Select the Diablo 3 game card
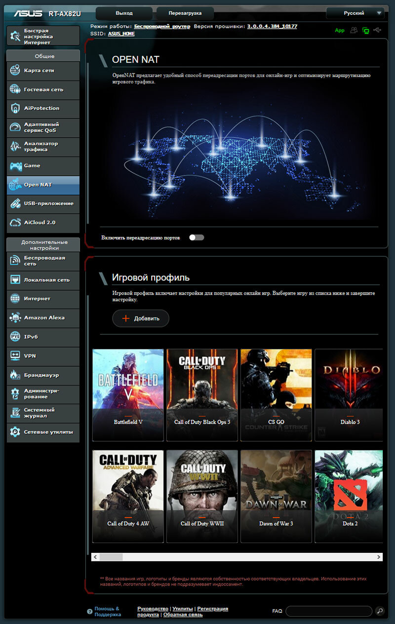 [349, 395]
